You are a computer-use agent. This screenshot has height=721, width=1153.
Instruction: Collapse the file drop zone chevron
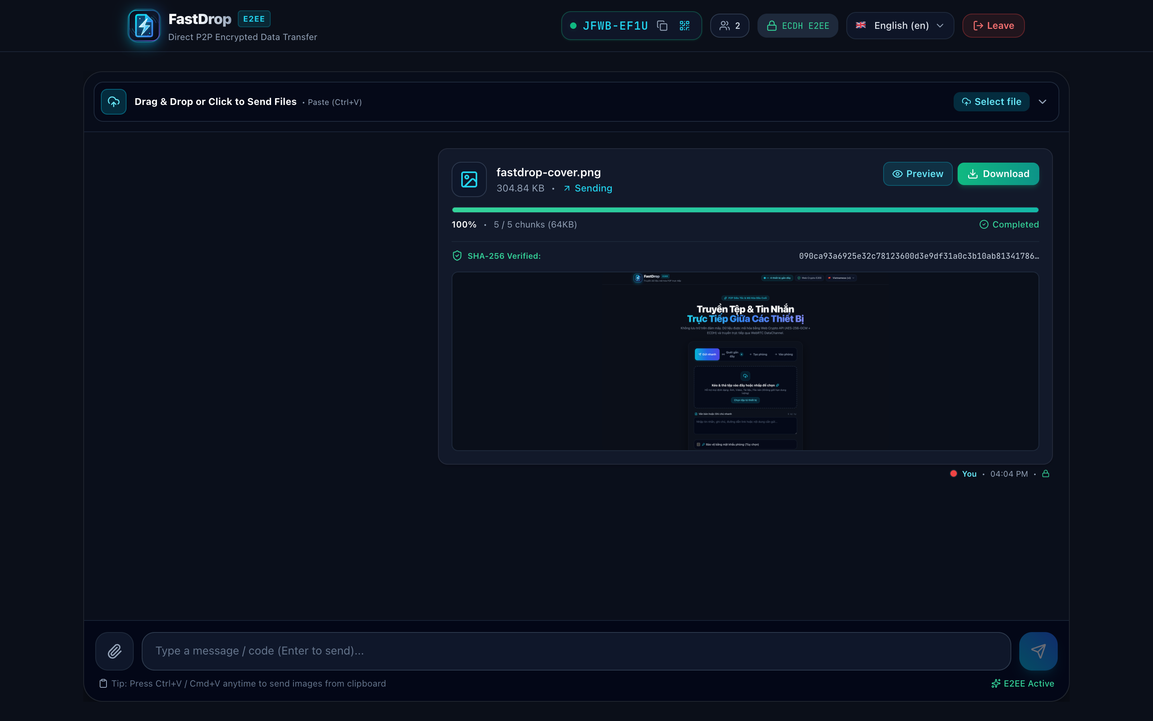click(x=1043, y=102)
